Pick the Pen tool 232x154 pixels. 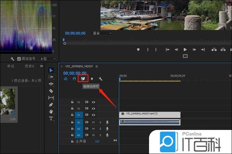pos(51,105)
